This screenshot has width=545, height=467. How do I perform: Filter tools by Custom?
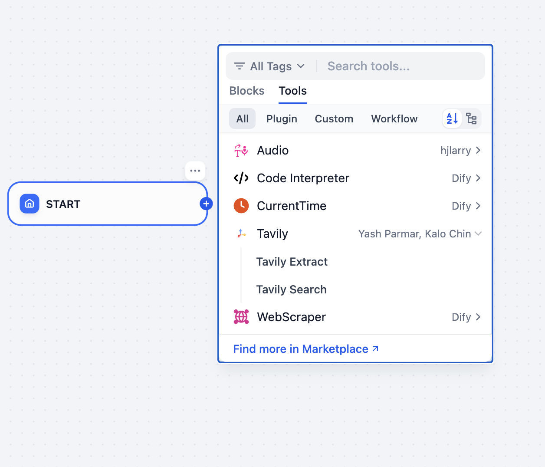pos(334,118)
